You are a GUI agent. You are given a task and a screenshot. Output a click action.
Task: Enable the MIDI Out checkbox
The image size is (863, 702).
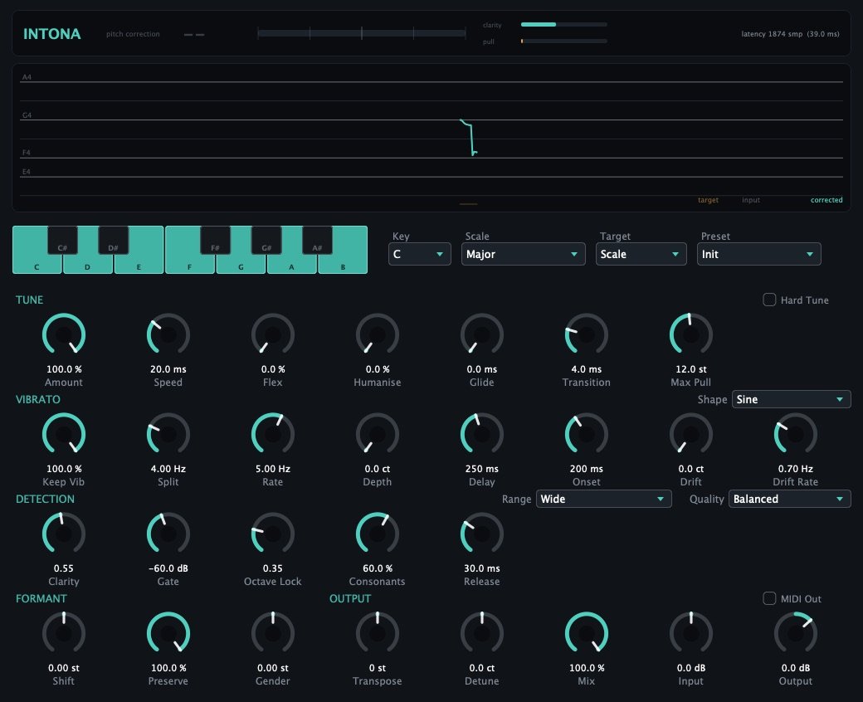click(x=769, y=598)
